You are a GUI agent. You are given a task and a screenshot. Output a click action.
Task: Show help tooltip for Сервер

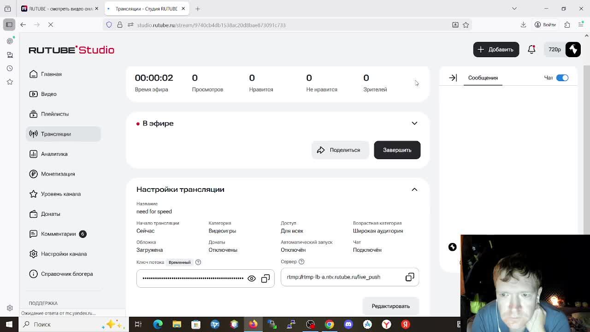point(301,261)
